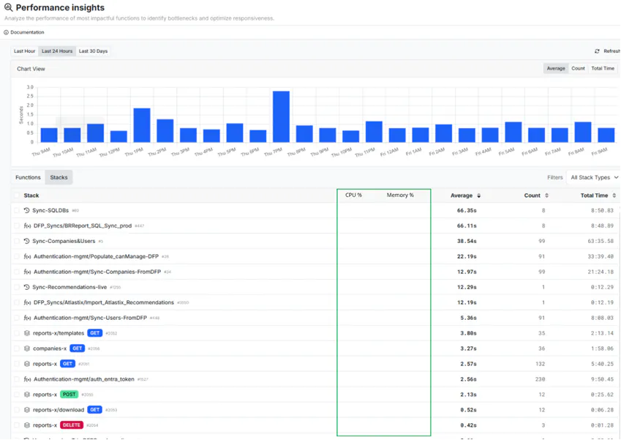621x440 pixels.
Task: Click the Stack column header
Action: point(31,195)
